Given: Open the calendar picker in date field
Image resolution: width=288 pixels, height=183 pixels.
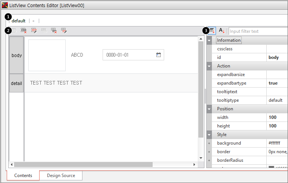Looking at the screenshot, I should point(158,55).
